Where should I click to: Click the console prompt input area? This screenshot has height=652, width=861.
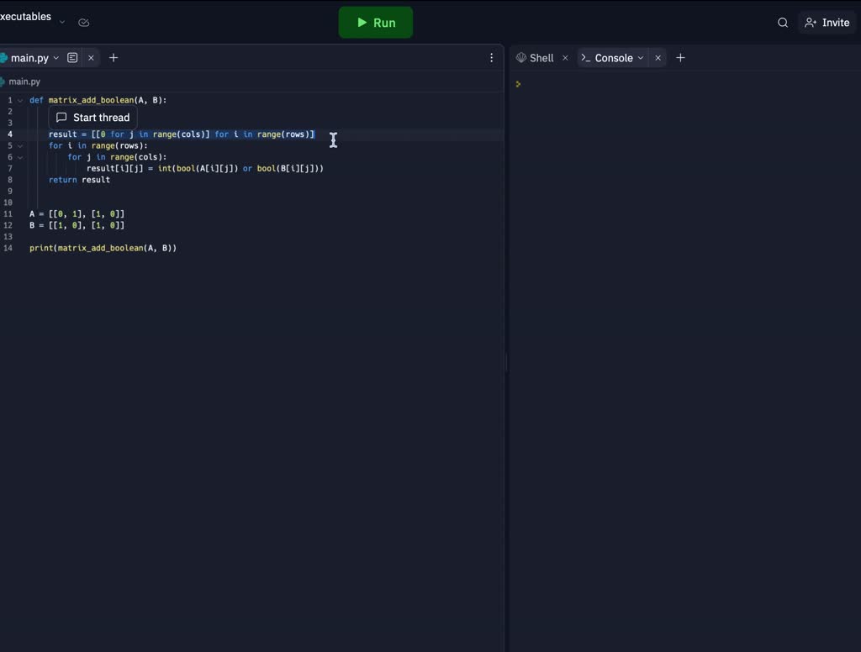coord(684,84)
